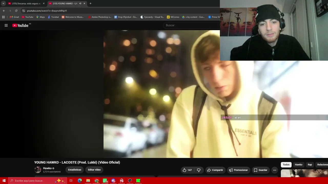Open the YouTube guide hamburger menu

tap(6, 25)
